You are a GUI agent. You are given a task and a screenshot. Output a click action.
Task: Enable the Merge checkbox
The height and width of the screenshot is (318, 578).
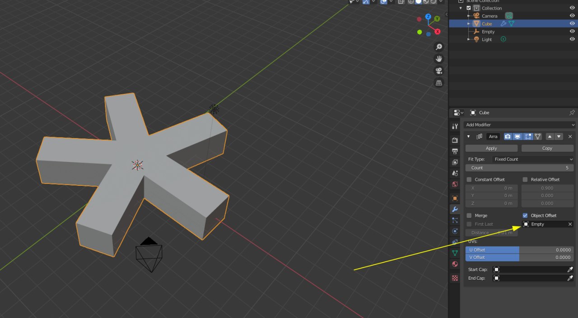(469, 216)
